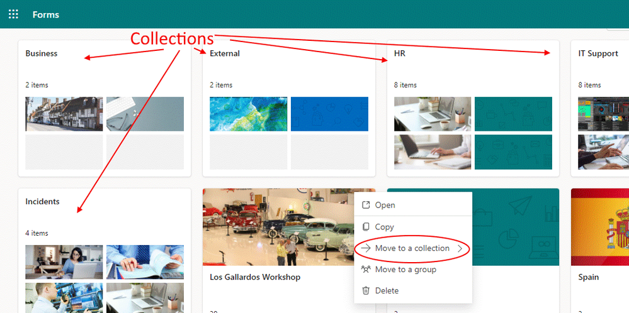The width and height of the screenshot is (629, 313).
Task: Open the Los Gallardos Workshop form title
Action: click(x=255, y=277)
